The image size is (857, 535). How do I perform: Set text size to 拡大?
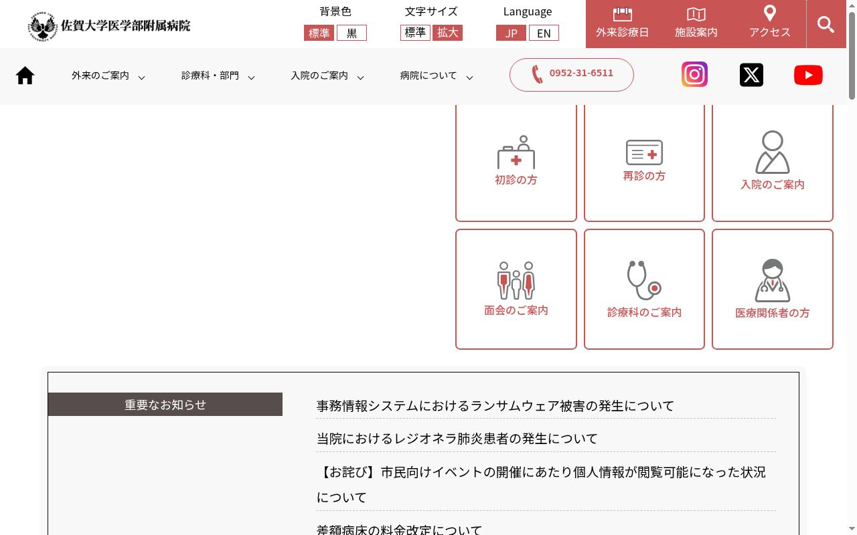coord(447,32)
